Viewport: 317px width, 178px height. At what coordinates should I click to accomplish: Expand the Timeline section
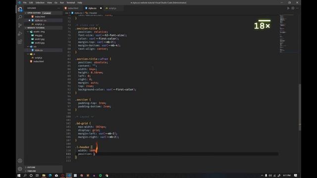(x=31, y=171)
